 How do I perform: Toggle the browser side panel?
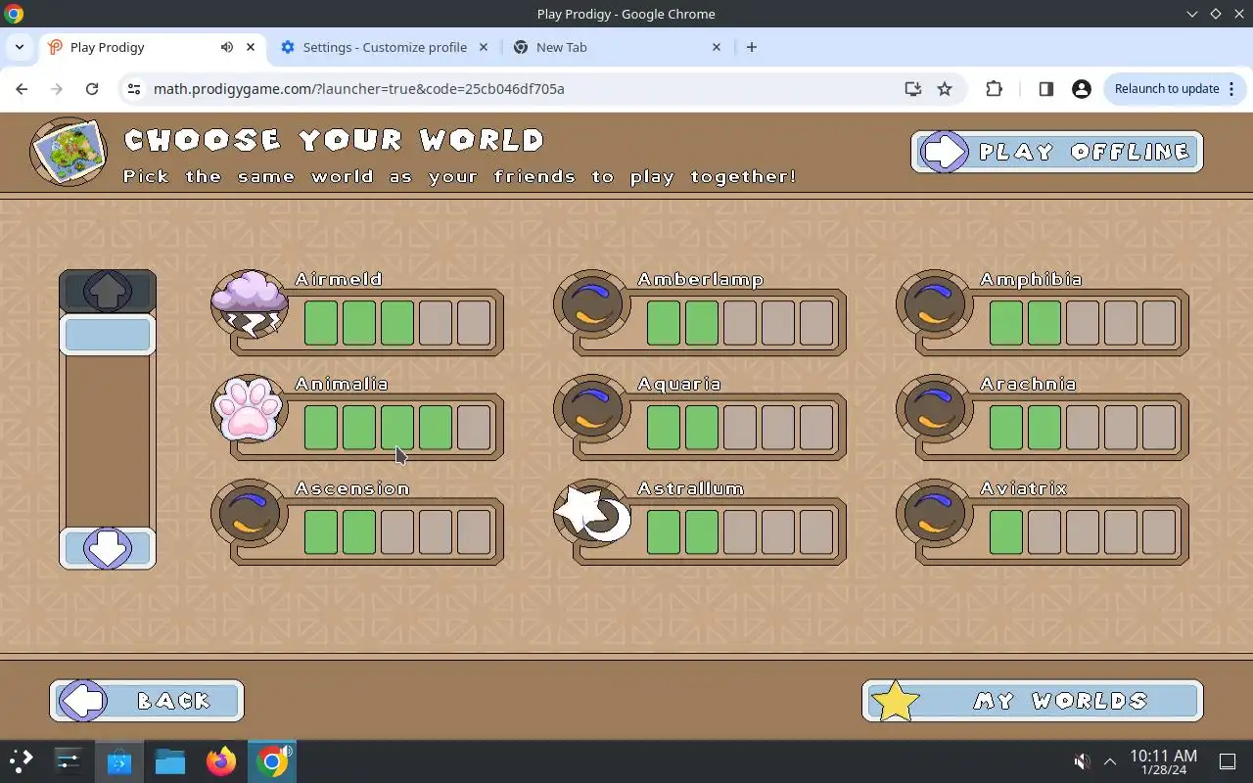point(1045,88)
